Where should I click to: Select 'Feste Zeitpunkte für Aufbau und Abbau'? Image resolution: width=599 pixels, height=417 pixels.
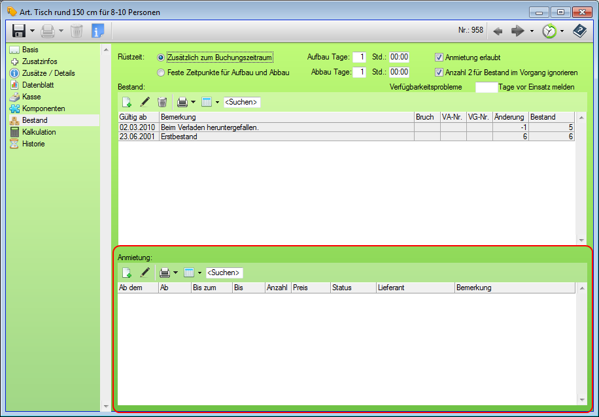161,73
